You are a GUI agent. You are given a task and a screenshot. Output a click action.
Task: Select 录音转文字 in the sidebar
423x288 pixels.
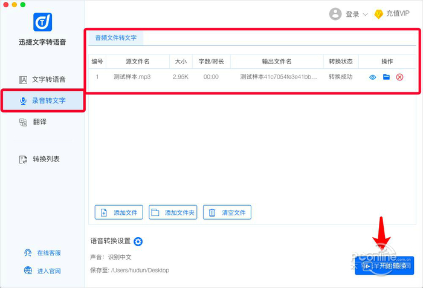coord(43,101)
